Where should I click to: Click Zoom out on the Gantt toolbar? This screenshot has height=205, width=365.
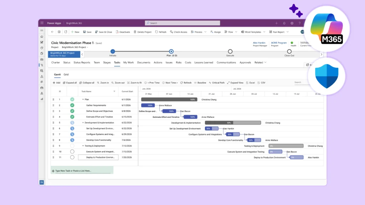(x=118, y=83)
